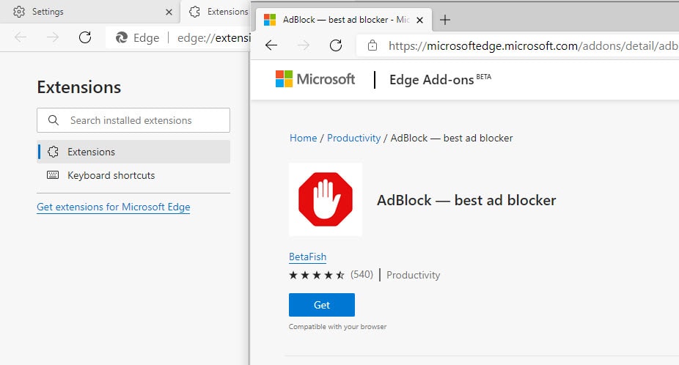679x365 pixels.
Task: Reload the Edge Add-ons page
Action: pos(336,45)
